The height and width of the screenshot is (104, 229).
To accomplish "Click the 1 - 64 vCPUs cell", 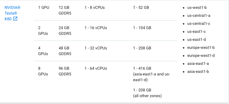I will [96, 69].
